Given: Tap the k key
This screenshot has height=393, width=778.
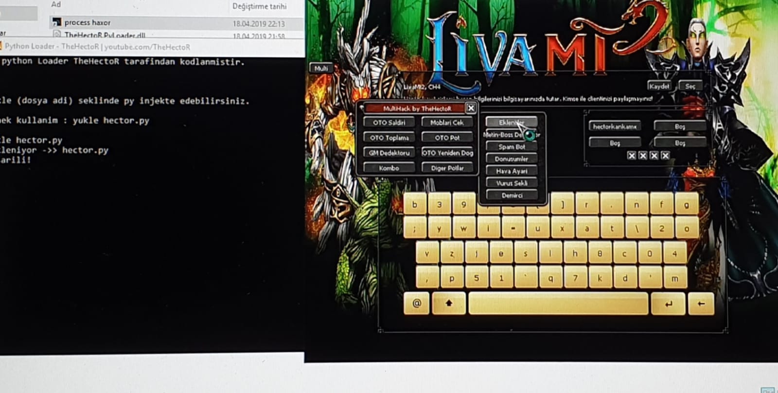Looking at the screenshot, I should tap(600, 278).
